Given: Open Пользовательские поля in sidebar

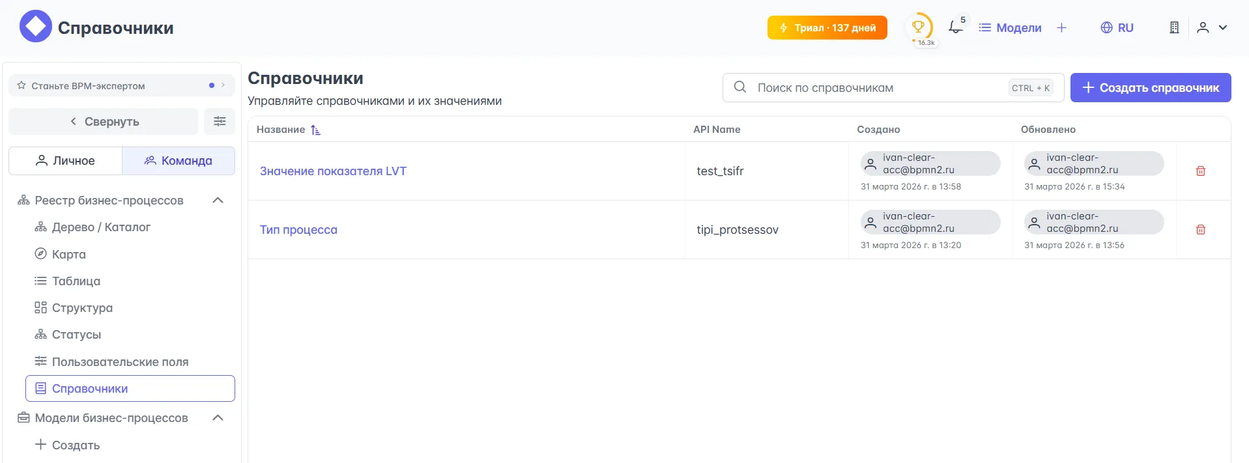Looking at the screenshot, I should pos(120,362).
